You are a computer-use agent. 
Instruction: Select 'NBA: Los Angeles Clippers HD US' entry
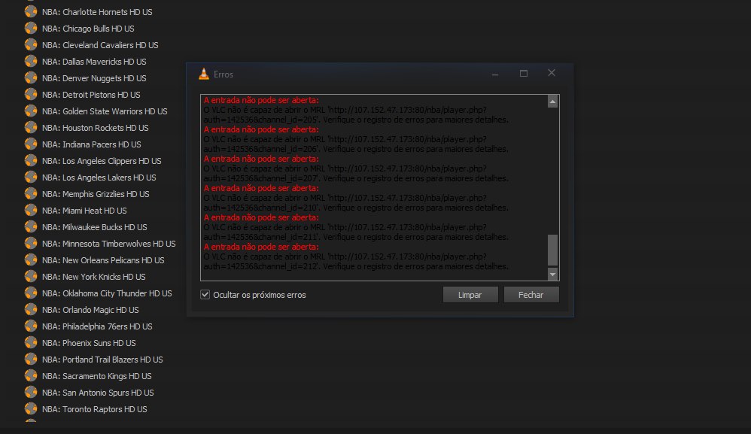click(x=102, y=161)
